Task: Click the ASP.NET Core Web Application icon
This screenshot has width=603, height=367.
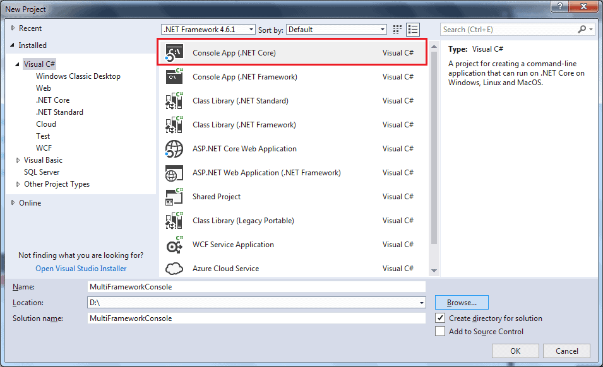Action: click(x=174, y=149)
